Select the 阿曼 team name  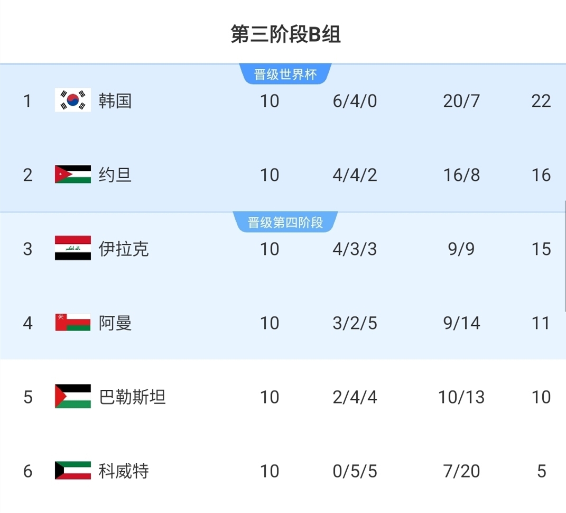click(115, 323)
